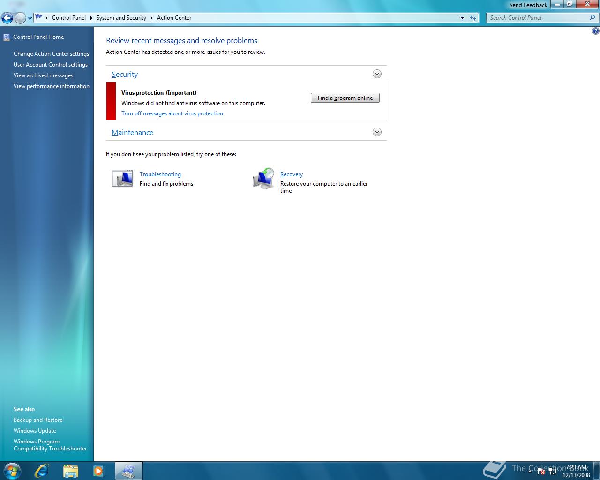
Task: Open address bar history dropdown
Action: click(462, 18)
